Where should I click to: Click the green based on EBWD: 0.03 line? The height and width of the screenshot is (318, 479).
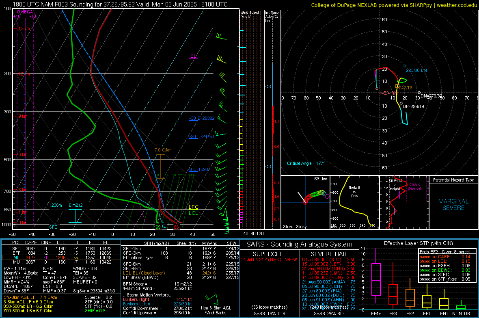[x=445, y=270]
